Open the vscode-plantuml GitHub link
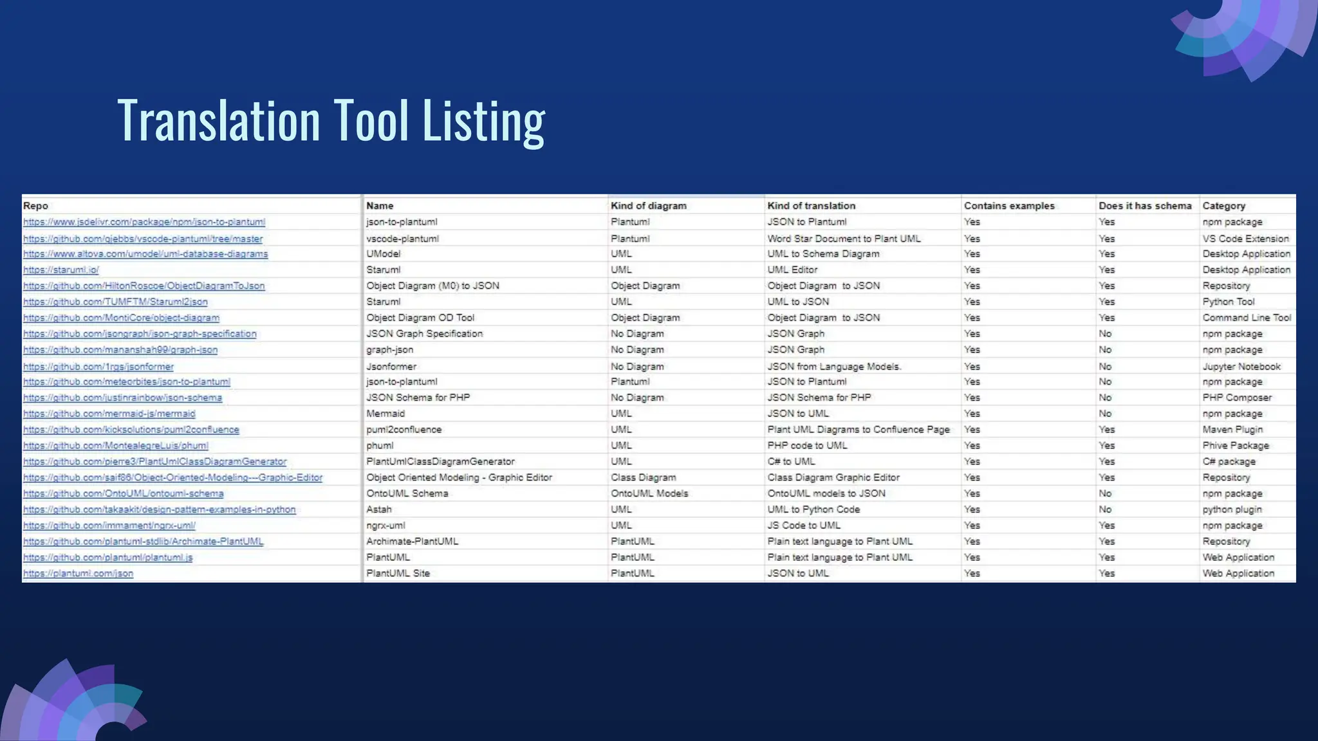Viewport: 1318px width, 741px height. 143,239
